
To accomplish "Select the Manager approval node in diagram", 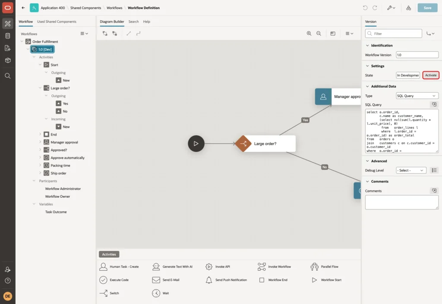I will (338, 96).
